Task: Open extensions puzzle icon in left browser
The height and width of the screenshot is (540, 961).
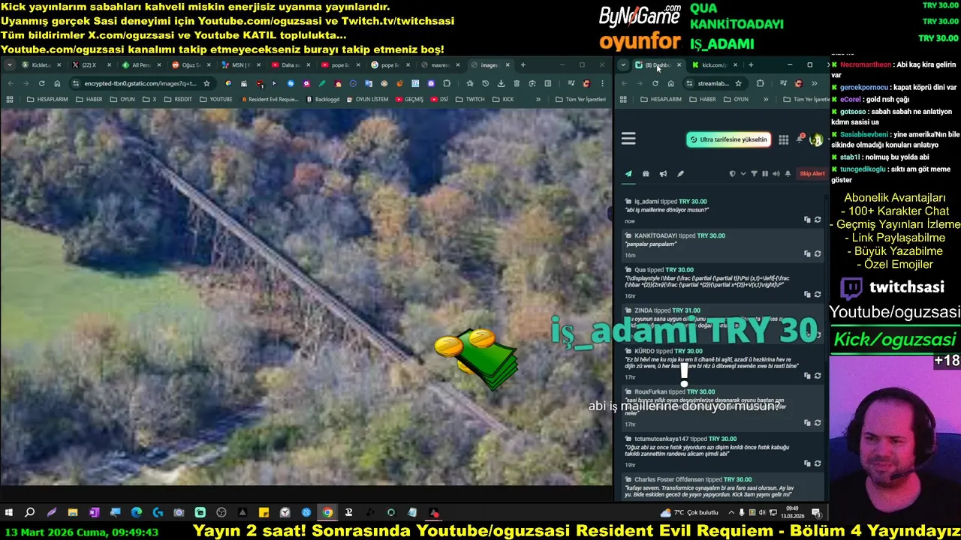Action: [x=447, y=83]
